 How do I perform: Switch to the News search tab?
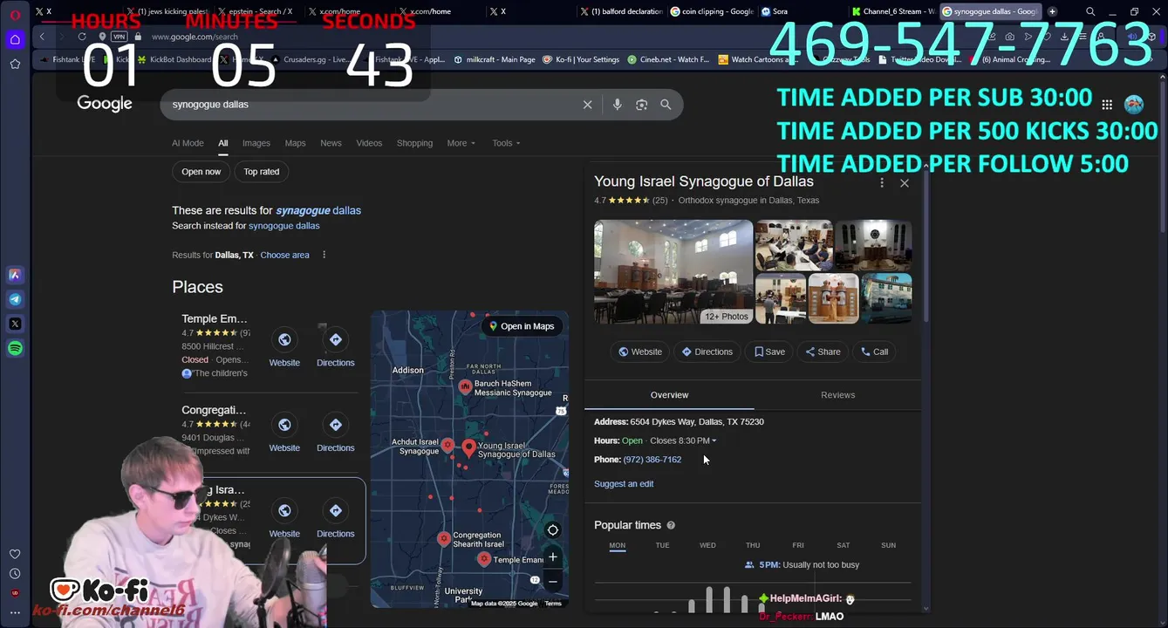[331, 143]
